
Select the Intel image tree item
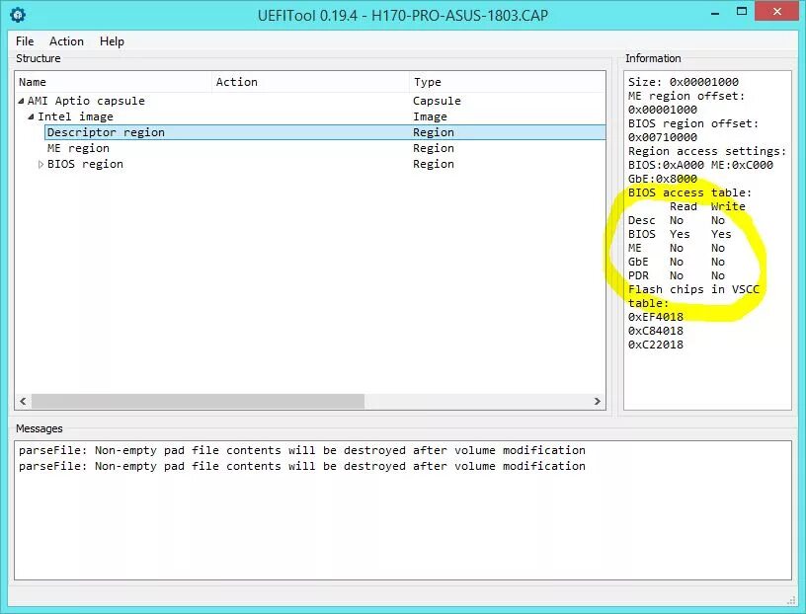pyautogui.click(x=75, y=116)
